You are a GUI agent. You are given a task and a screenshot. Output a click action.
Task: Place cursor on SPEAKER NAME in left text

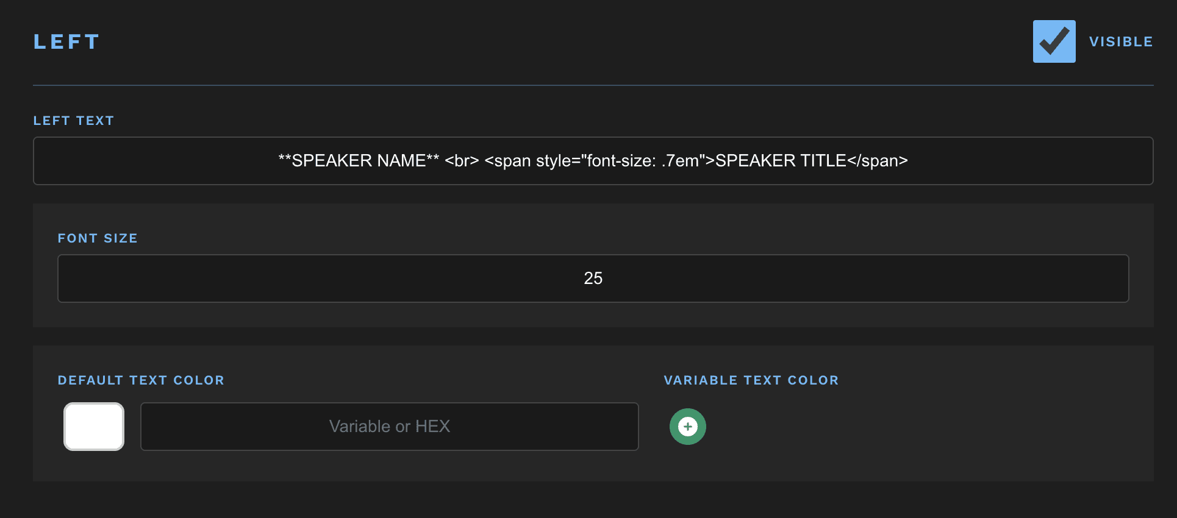[359, 161]
